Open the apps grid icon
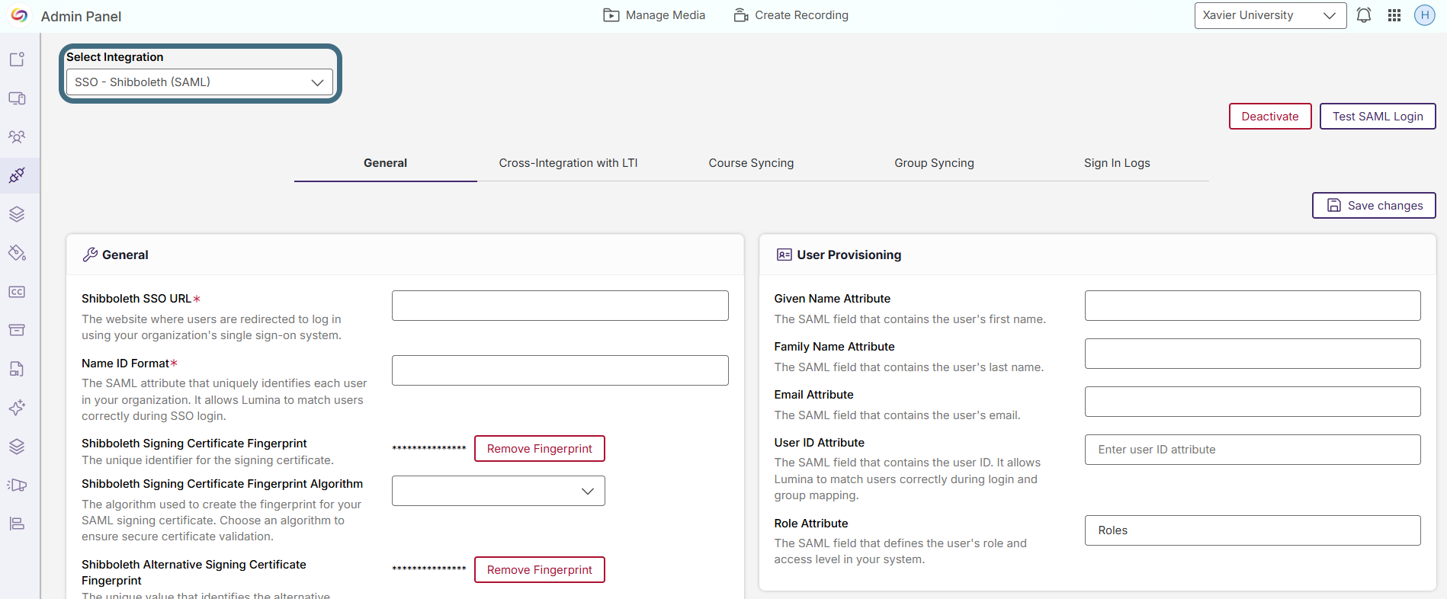Screen dimensions: 1447x599 tap(1394, 15)
